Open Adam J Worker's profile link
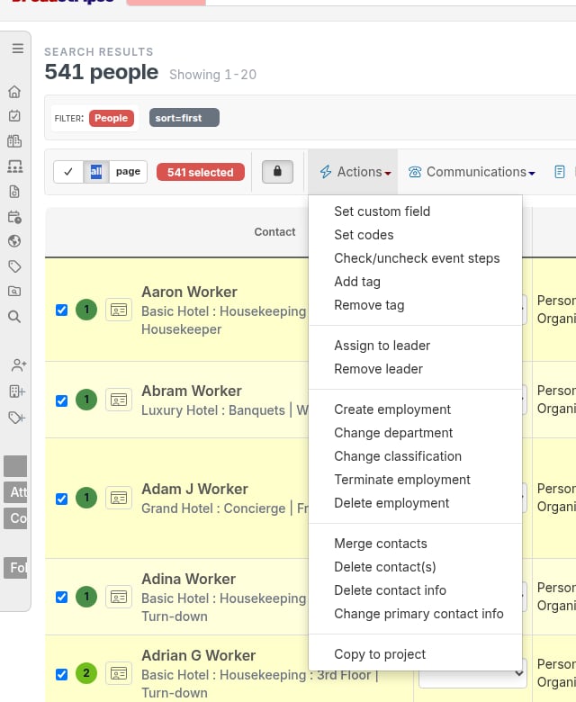 click(194, 489)
